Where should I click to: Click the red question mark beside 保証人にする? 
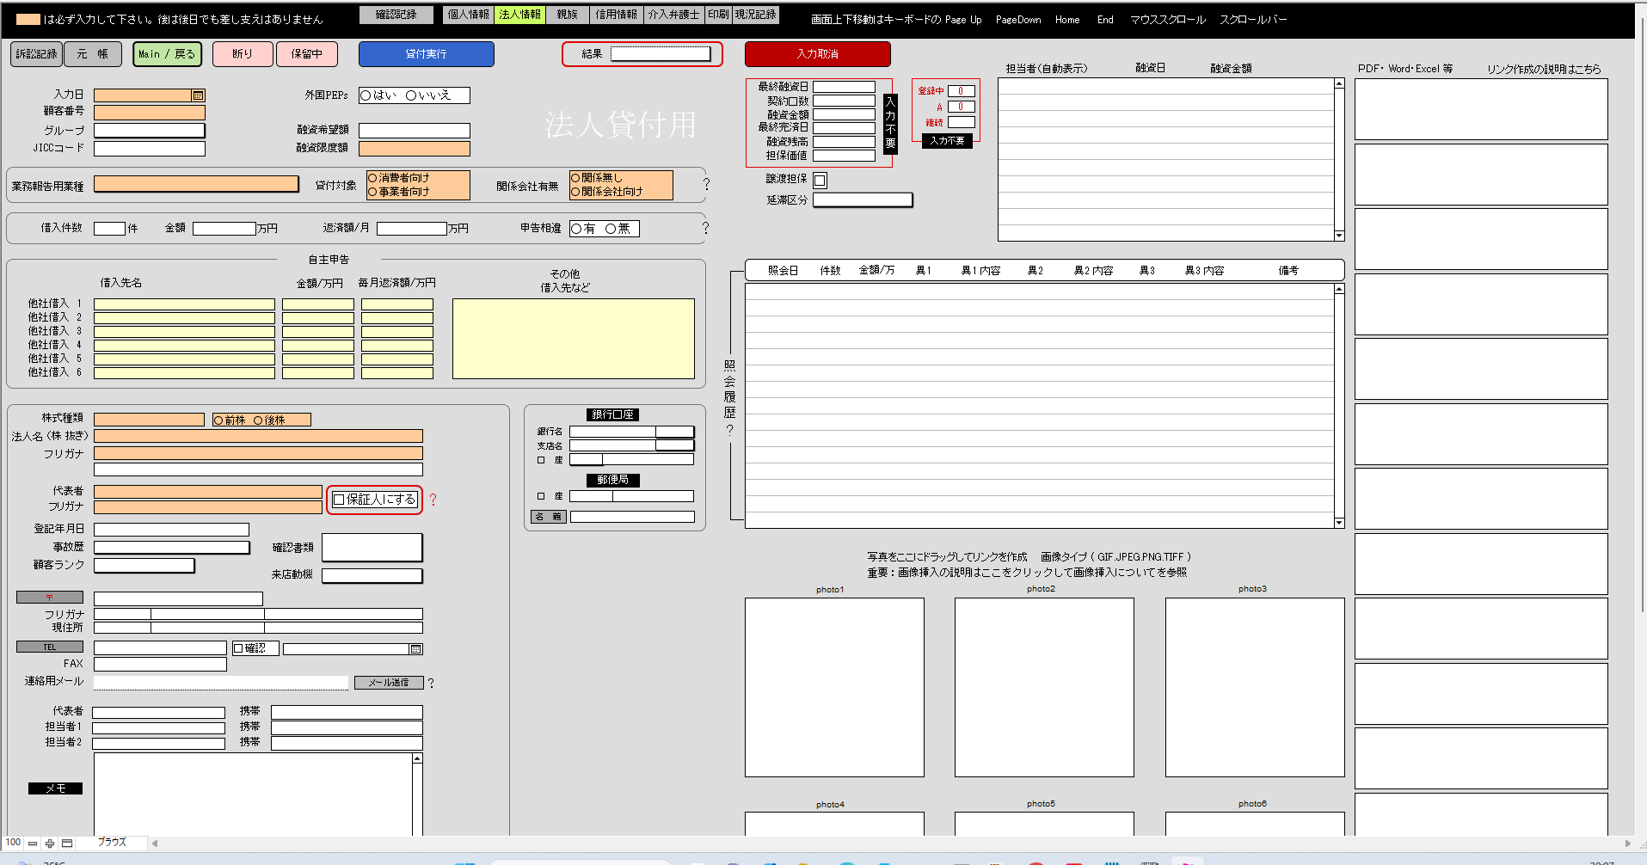433,500
